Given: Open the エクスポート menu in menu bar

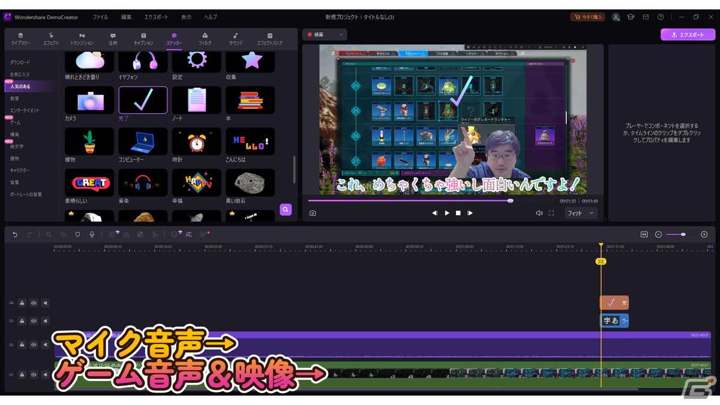Looking at the screenshot, I should (156, 17).
